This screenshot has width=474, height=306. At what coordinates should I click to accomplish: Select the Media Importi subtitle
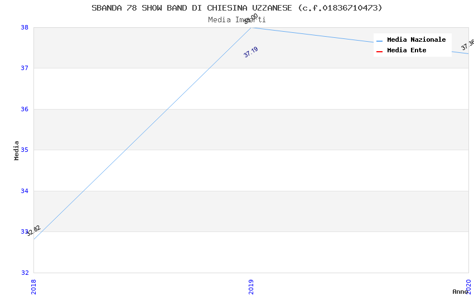[x=236, y=19]
